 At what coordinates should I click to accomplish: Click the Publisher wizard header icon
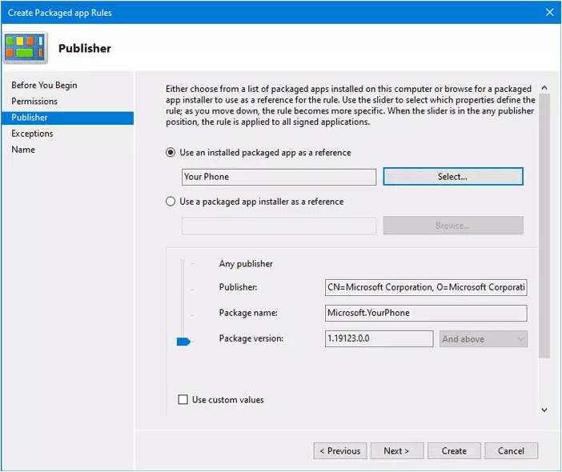(x=26, y=48)
